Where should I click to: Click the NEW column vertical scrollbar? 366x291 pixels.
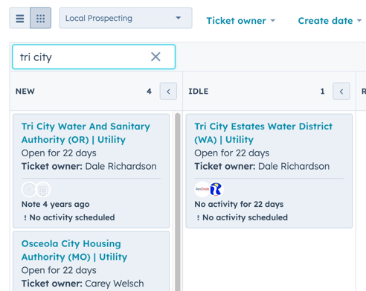(178, 202)
